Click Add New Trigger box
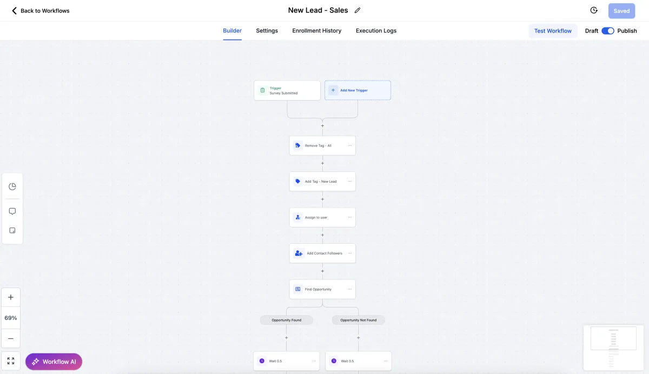 357,90
